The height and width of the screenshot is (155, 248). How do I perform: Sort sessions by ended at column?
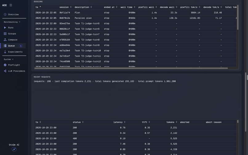tap(117, 7)
